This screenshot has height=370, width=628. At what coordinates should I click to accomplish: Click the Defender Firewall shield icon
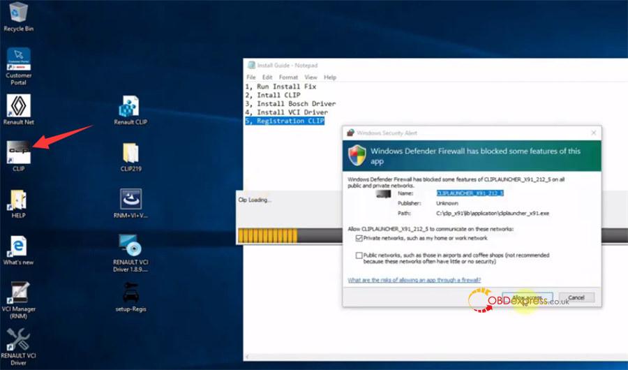click(x=357, y=156)
